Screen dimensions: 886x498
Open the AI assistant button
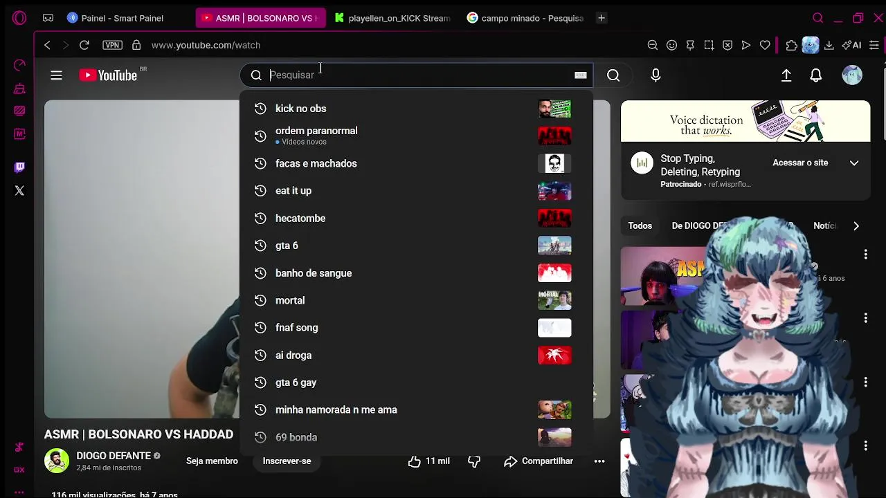tap(851, 45)
